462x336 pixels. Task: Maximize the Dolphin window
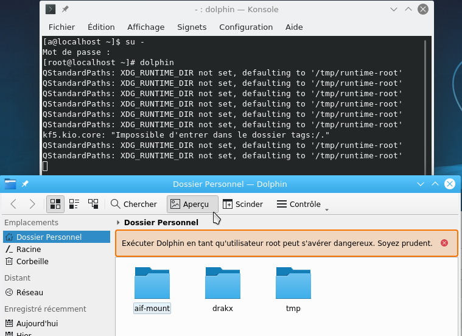point(435,184)
